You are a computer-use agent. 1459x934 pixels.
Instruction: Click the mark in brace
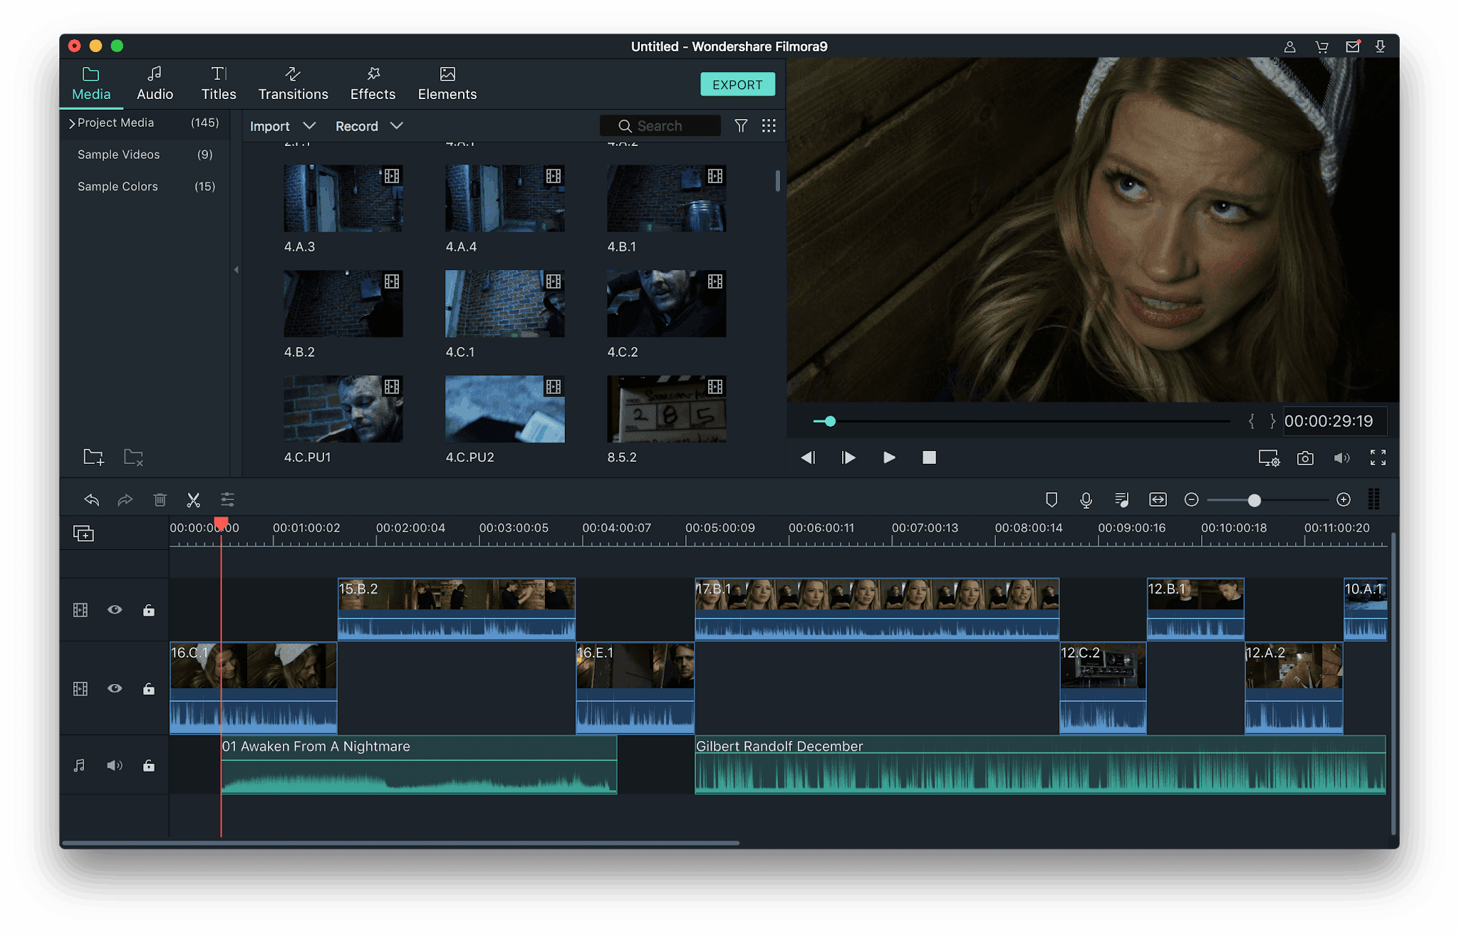point(1251,421)
